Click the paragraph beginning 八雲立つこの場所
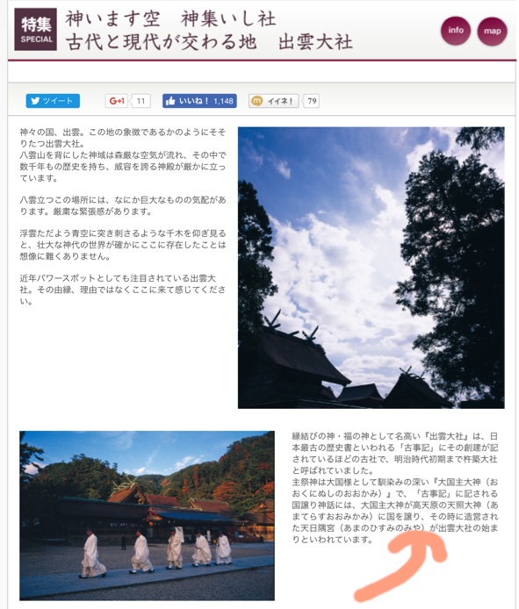The height and width of the screenshot is (609, 519). (x=123, y=206)
